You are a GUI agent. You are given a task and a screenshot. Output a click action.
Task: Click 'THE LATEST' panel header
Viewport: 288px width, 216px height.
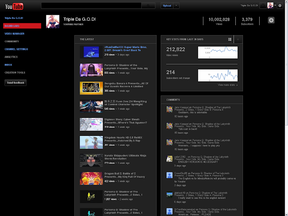click(87, 39)
